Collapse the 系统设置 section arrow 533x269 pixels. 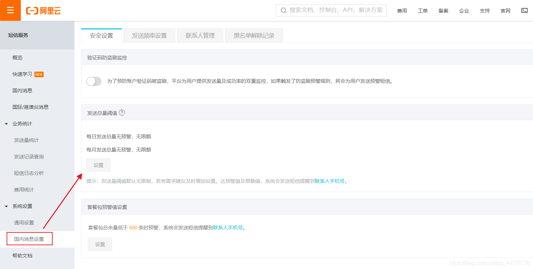[x=6, y=207]
